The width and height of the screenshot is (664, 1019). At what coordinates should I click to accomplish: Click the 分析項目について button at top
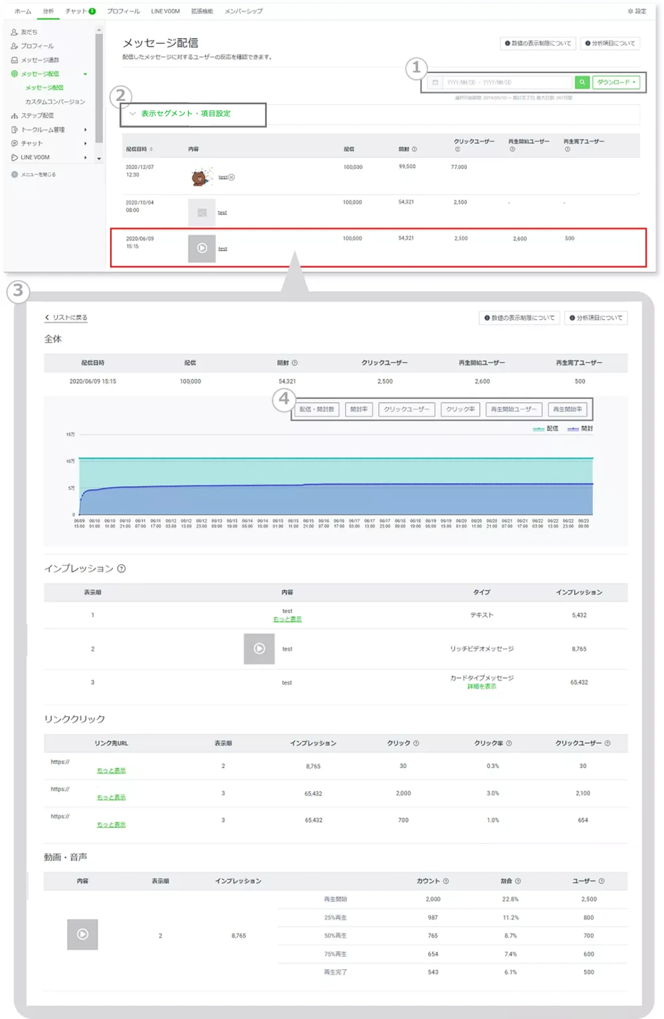pyautogui.click(x=609, y=43)
